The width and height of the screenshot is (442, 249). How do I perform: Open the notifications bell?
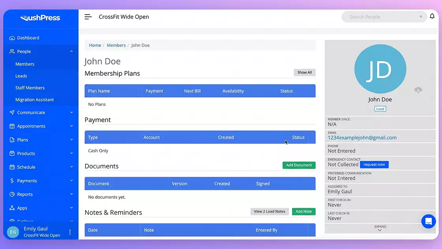[x=432, y=16]
